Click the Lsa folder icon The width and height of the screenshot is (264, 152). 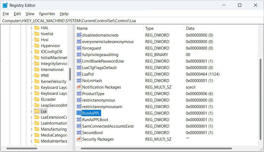pyautogui.click(x=37, y=111)
